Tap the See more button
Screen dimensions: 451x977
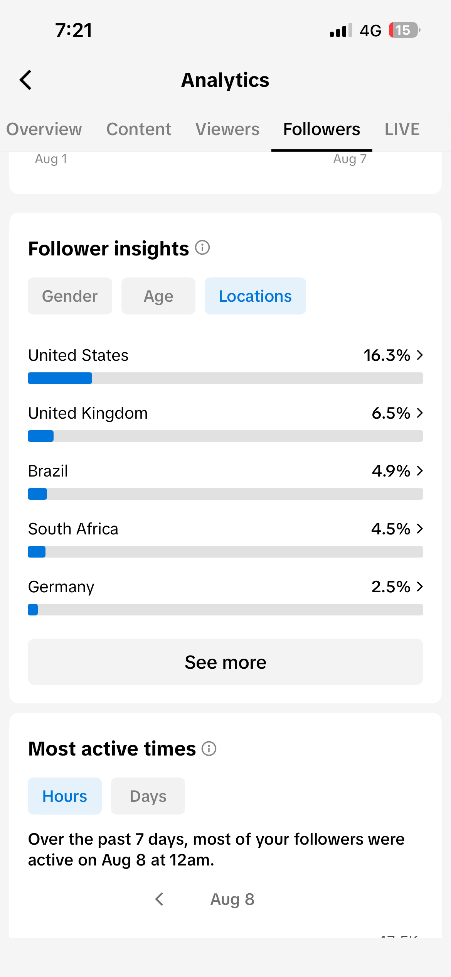[x=225, y=662]
